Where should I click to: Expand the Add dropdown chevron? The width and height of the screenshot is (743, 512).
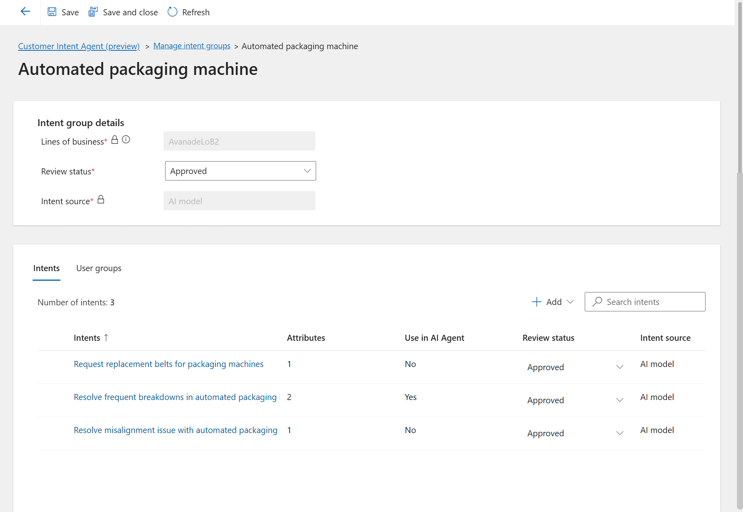570,302
